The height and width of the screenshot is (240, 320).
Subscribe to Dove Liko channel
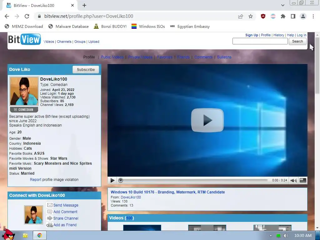[x=86, y=70]
